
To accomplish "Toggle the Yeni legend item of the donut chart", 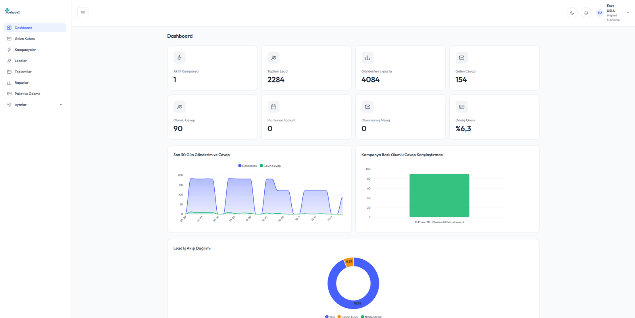I will tap(330, 316).
